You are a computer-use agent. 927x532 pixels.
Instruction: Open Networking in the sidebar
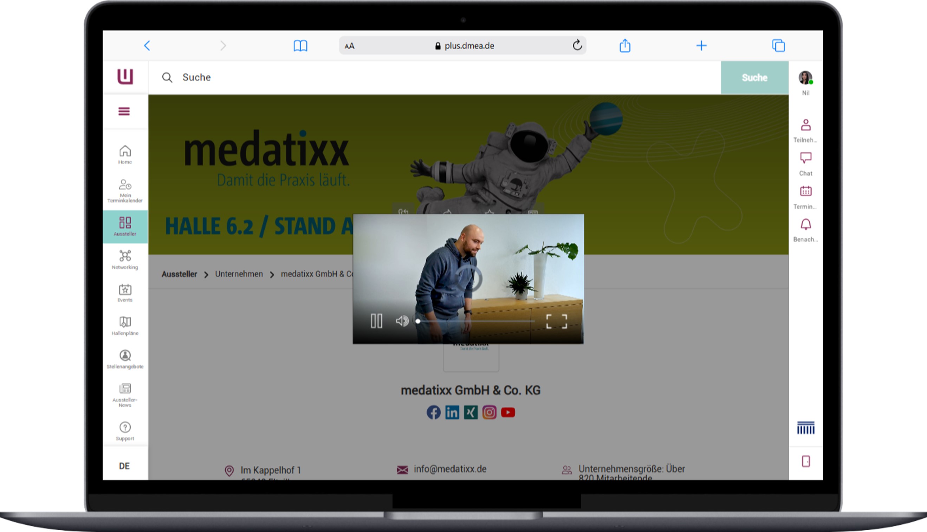point(125,260)
